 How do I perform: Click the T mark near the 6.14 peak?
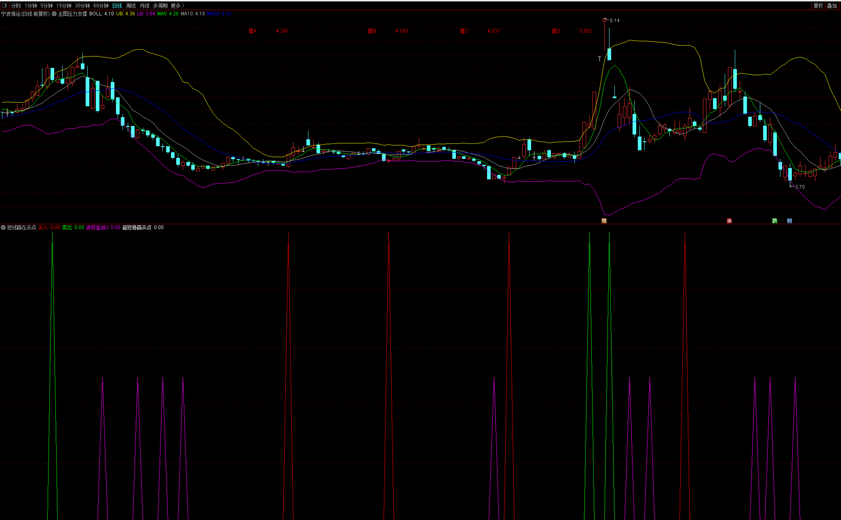coord(600,59)
